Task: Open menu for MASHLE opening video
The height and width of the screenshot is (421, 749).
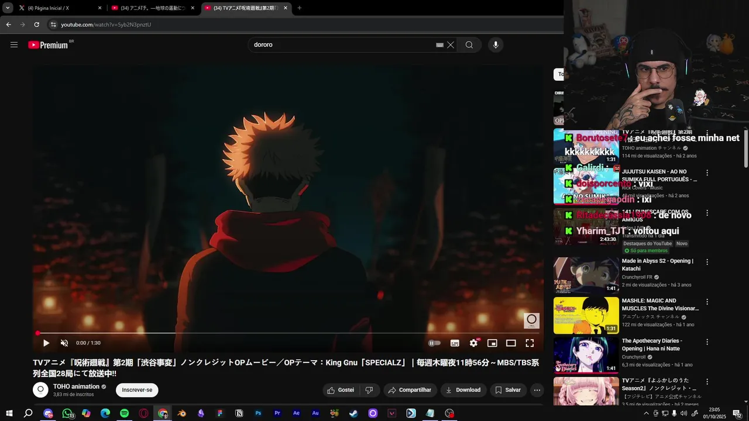Action: click(707, 302)
